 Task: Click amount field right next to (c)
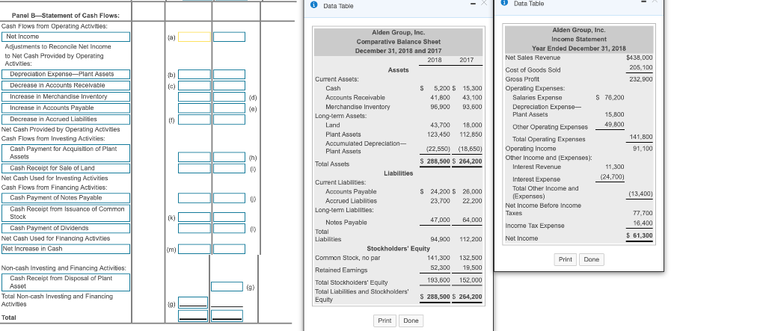(194, 85)
